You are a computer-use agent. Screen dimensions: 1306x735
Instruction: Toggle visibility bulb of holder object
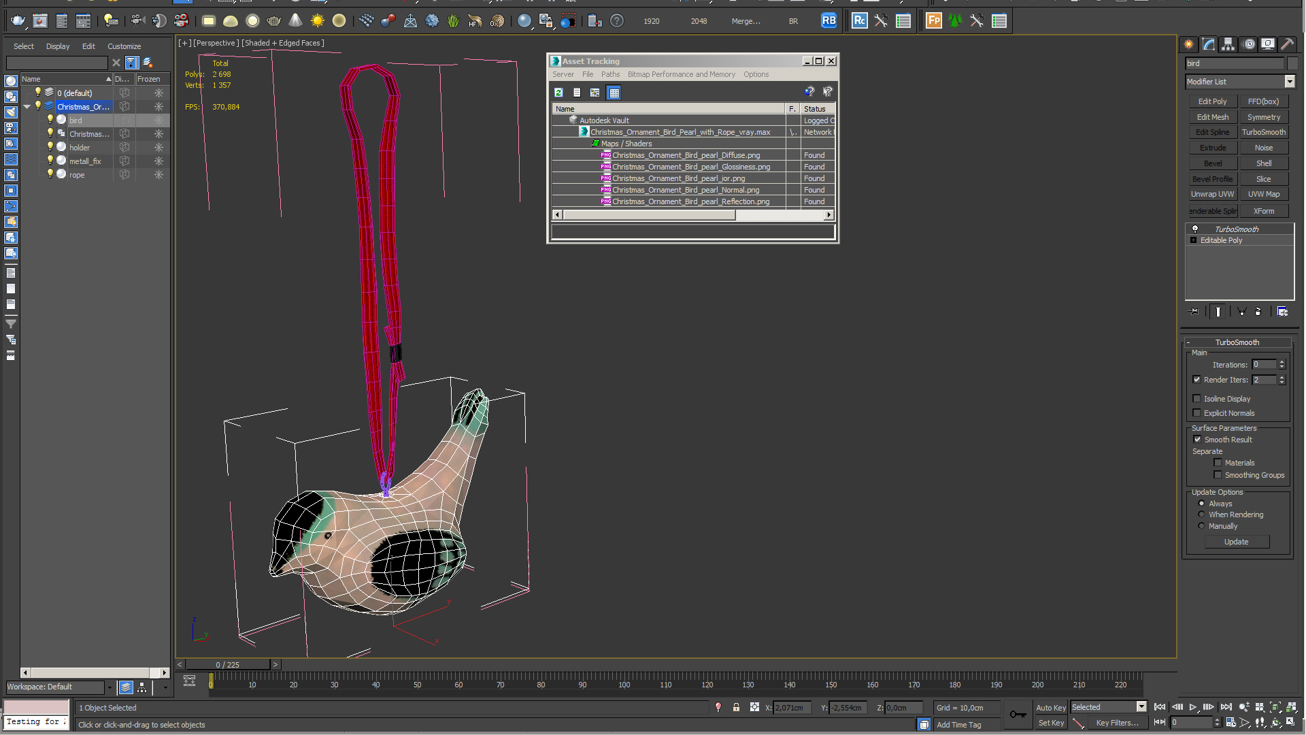(x=50, y=147)
